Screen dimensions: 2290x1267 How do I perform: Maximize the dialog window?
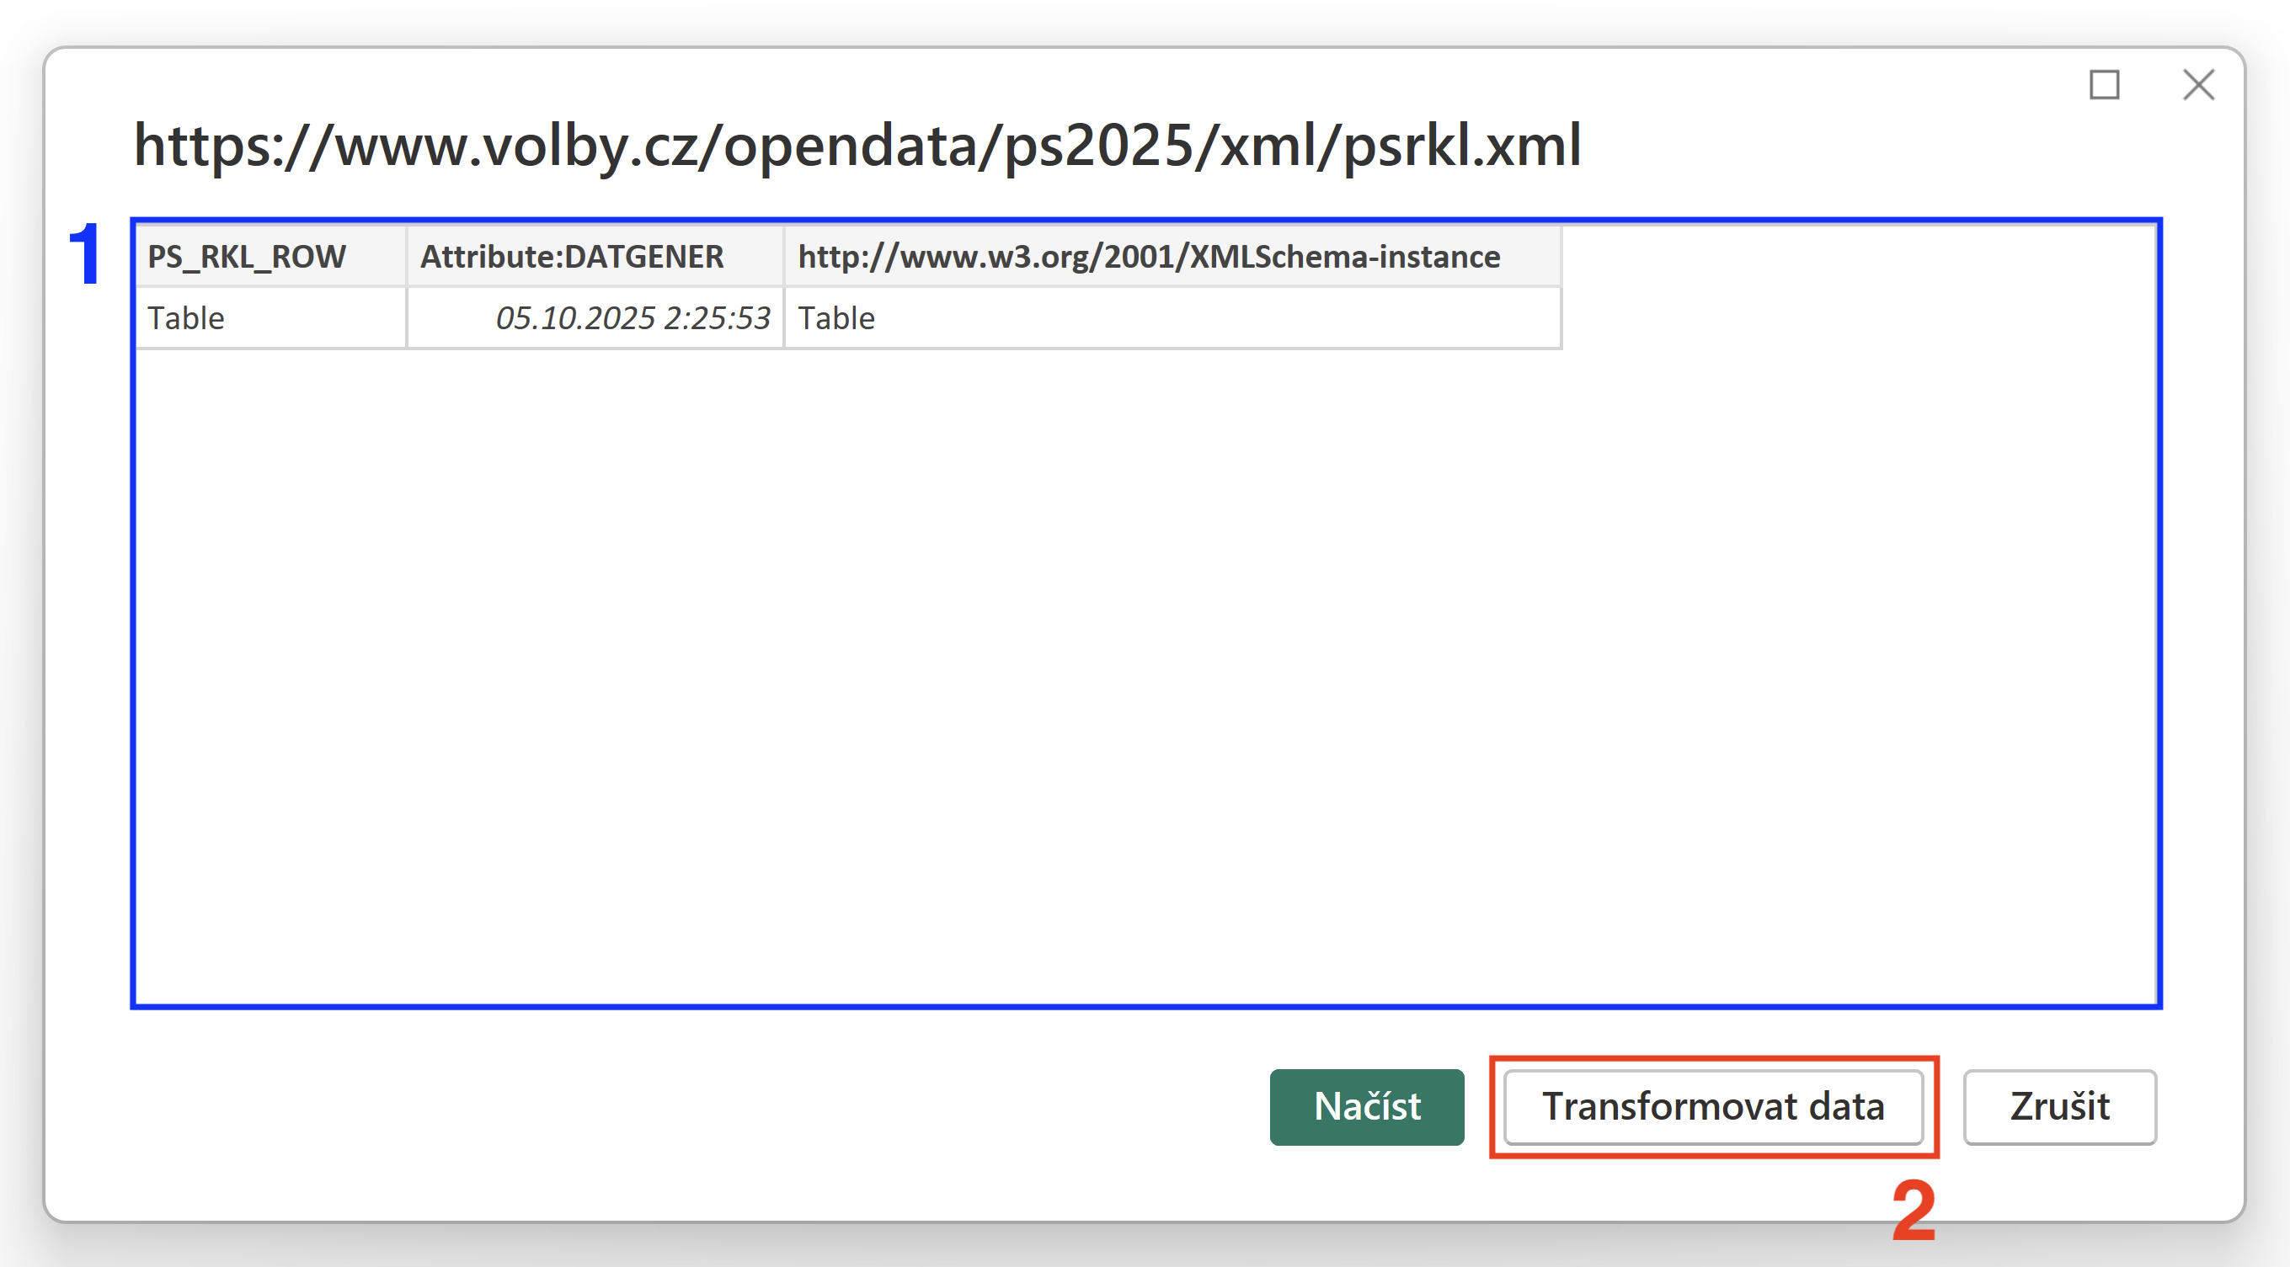click(x=2104, y=85)
